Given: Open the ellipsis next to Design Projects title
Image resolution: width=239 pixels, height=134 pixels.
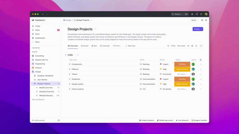Looking at the screenshot, I should pos(96,29).
